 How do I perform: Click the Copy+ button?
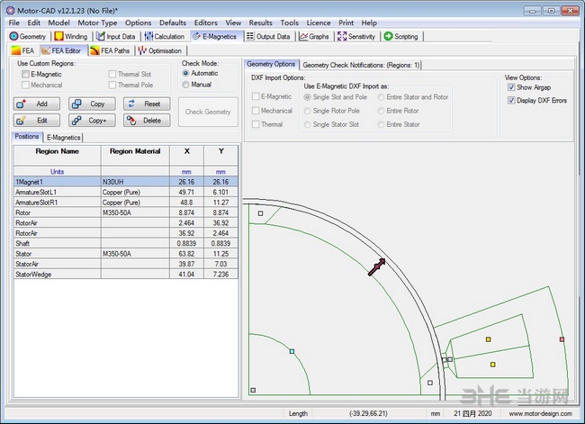(92, 121)
